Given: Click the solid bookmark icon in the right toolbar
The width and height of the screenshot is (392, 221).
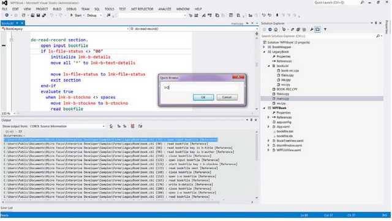Looking at the screenshot, I should (277, 15).
